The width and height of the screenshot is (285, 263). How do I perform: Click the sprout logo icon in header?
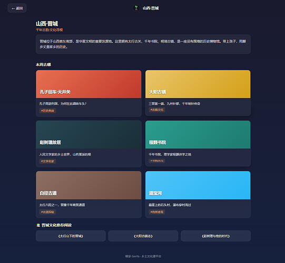[x=136, y=8]
